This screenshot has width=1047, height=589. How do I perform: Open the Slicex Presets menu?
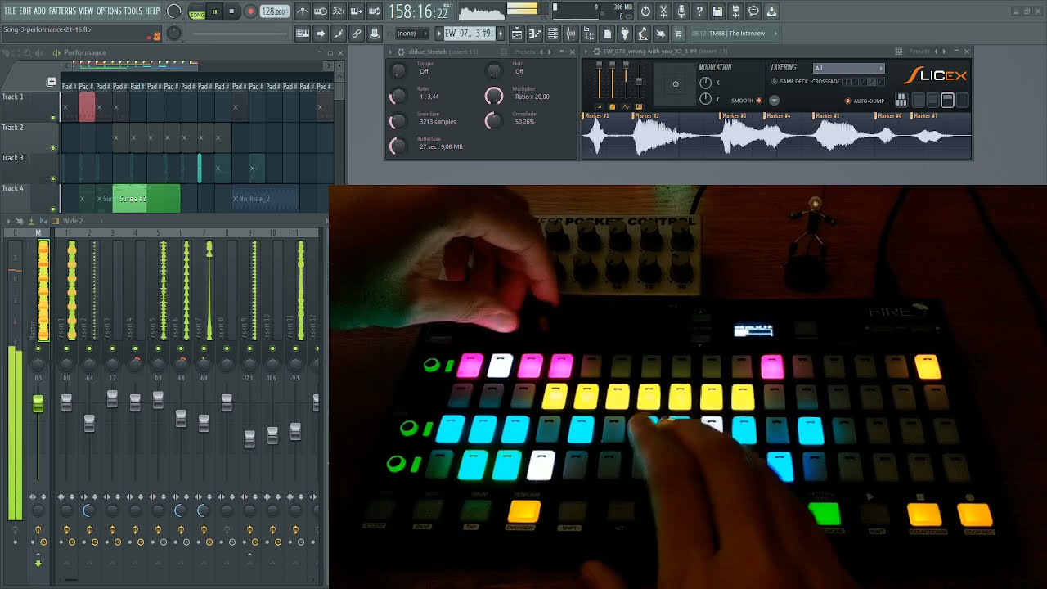pyautogui.click(x=919, y=52)
